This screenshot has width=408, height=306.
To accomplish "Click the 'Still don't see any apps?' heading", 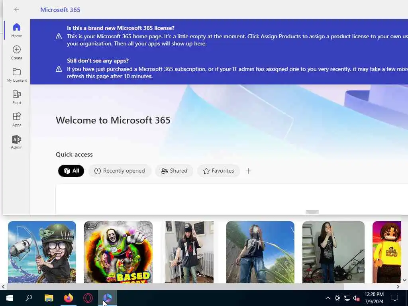I will [98, 61].
